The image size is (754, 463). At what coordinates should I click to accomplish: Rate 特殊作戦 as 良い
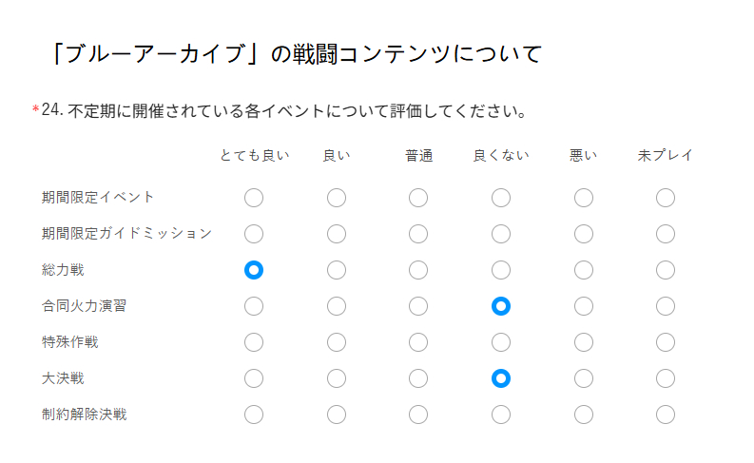(337, 342)
